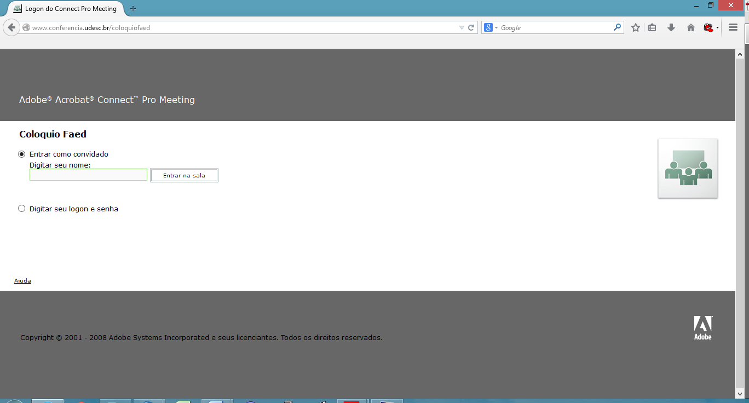The image size is (749, 403).
Task: Click the copyright notice text
Action: click(x=201, y=338)
